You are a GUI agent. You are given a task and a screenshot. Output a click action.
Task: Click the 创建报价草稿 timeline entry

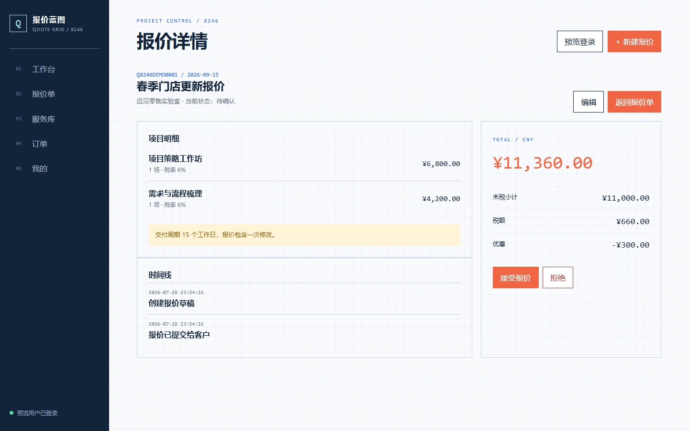[x=171, y=303]
